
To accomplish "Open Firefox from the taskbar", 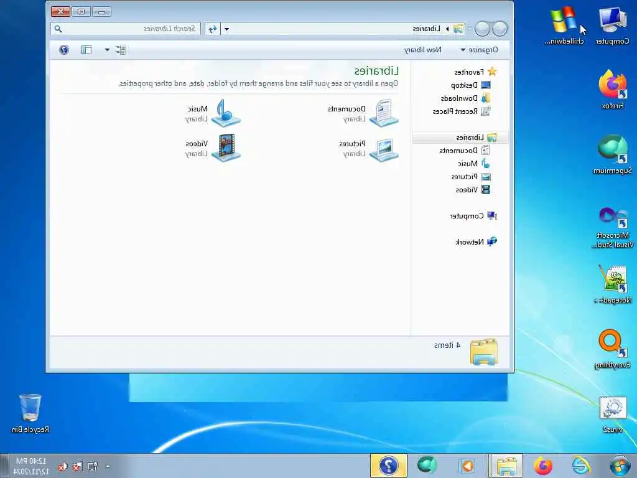I will click(542, 466).
